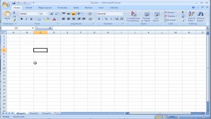Increase indent in Alignment group
211x119 pixels.
[84, 19]
